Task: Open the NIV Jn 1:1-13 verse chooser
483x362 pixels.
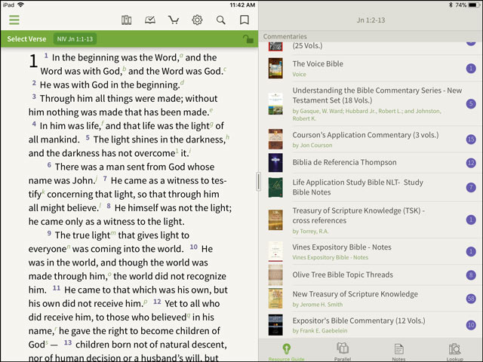Action: pos(75,39)
